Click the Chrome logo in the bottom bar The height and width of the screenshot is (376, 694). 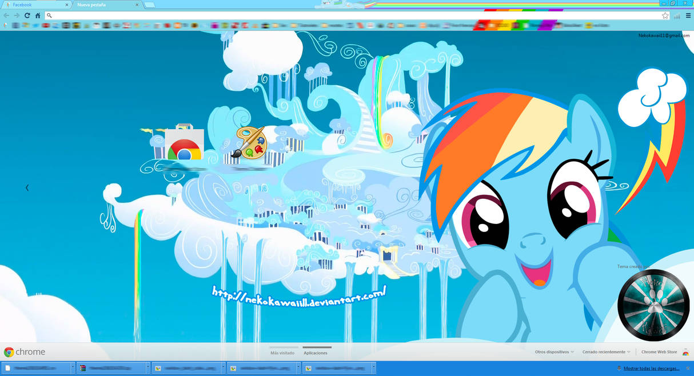9,352
